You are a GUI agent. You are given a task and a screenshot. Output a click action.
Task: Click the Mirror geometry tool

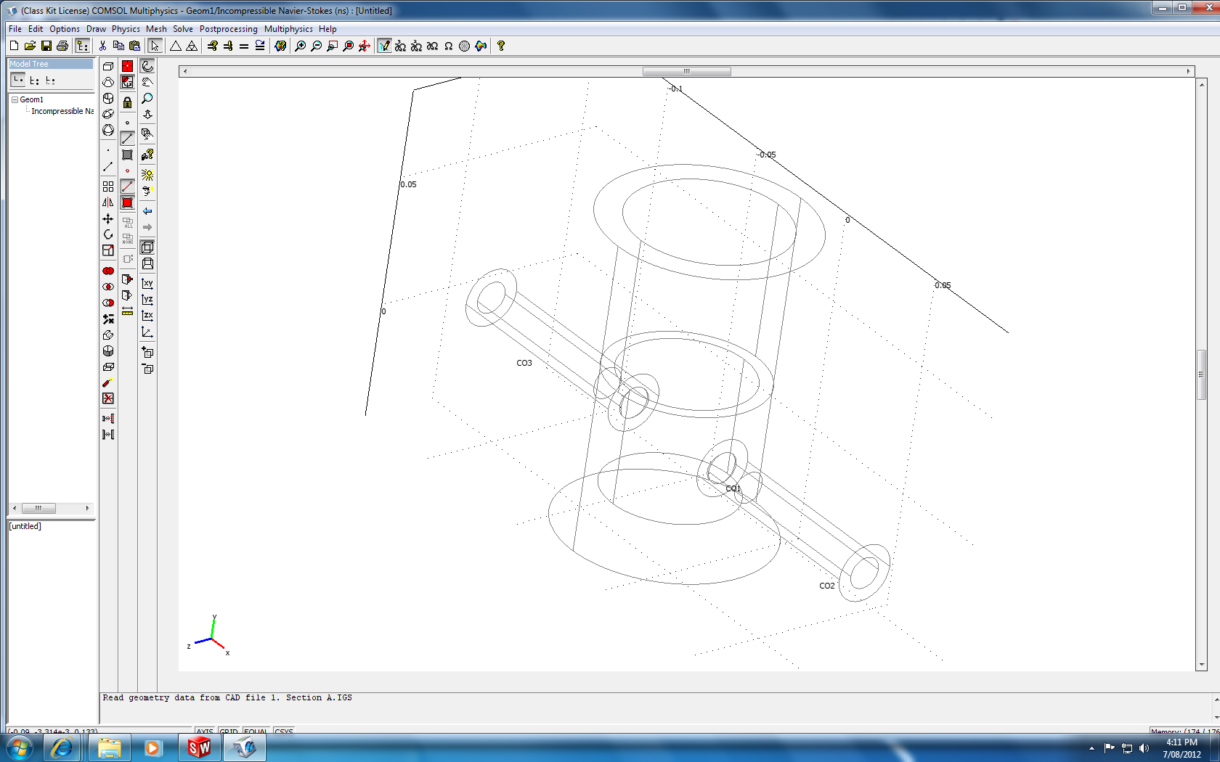[108, 202]
